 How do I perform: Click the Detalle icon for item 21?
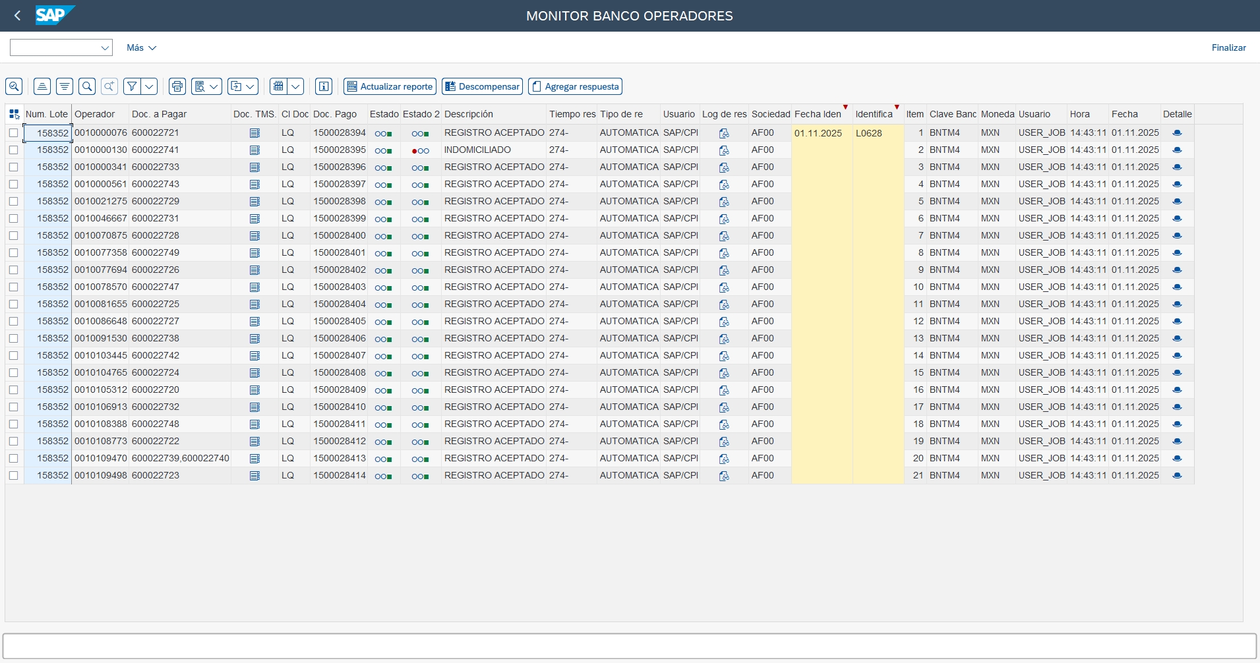pos(1177,476)
